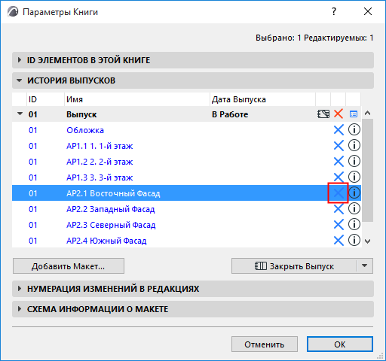Close the Параметры Книги dialog
386x361 pixels.
point(368,11)
